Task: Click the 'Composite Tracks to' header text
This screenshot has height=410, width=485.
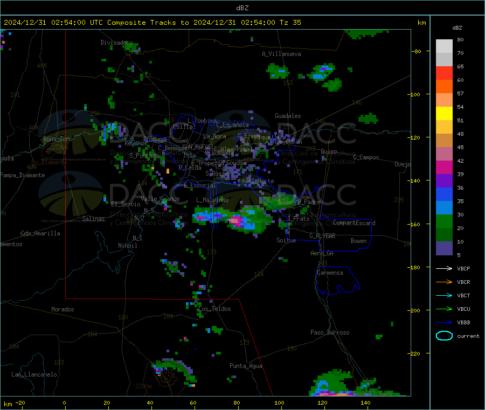Action: pyautogui.click(x=148, y=23)
